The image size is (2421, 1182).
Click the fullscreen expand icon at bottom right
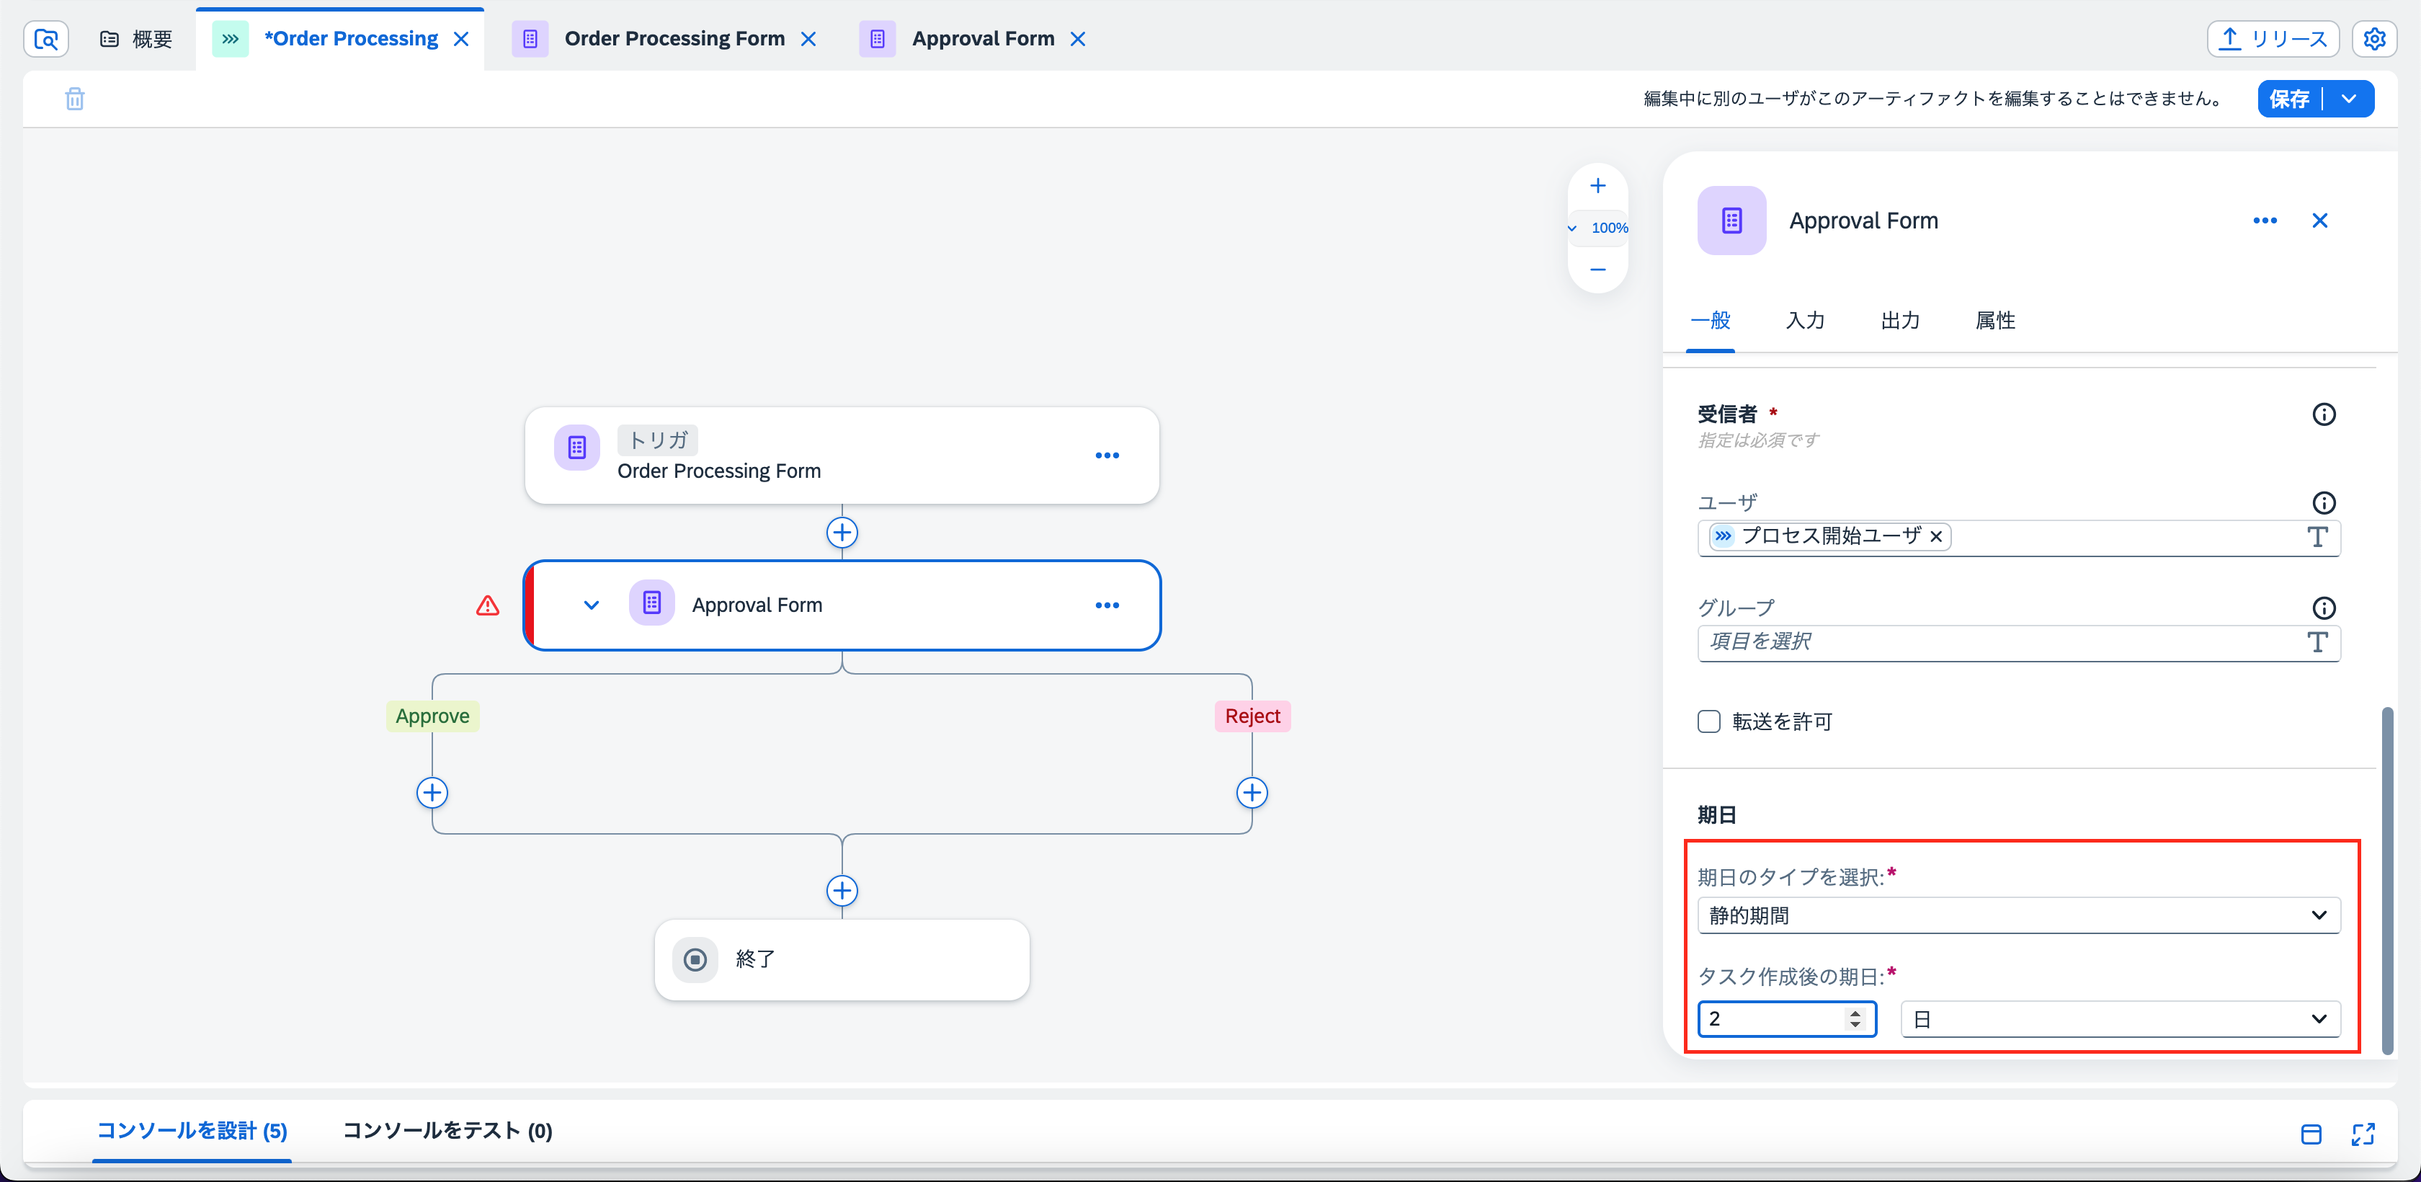(2363, 1134)
